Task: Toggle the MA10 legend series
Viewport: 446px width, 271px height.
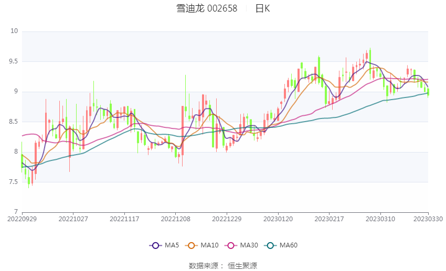Action: coord(201,245)
